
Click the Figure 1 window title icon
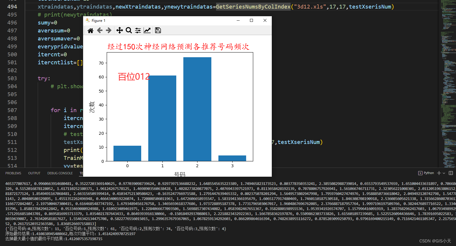click(88, 20)
